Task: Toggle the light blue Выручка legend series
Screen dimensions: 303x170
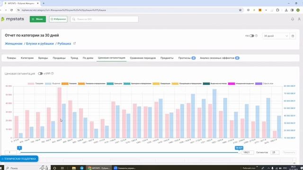Action: (x=53, y=84)
